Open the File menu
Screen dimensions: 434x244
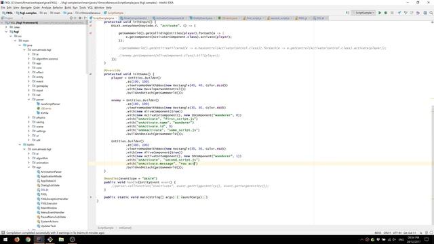3,7
